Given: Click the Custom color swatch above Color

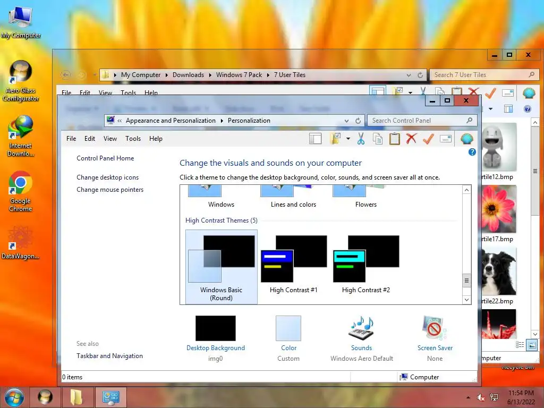Looking at the screenshot, I should [288, 328].
